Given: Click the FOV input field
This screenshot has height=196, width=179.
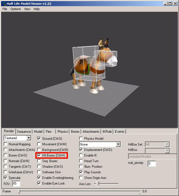Looking at the screenshot, I should point(16,183).
